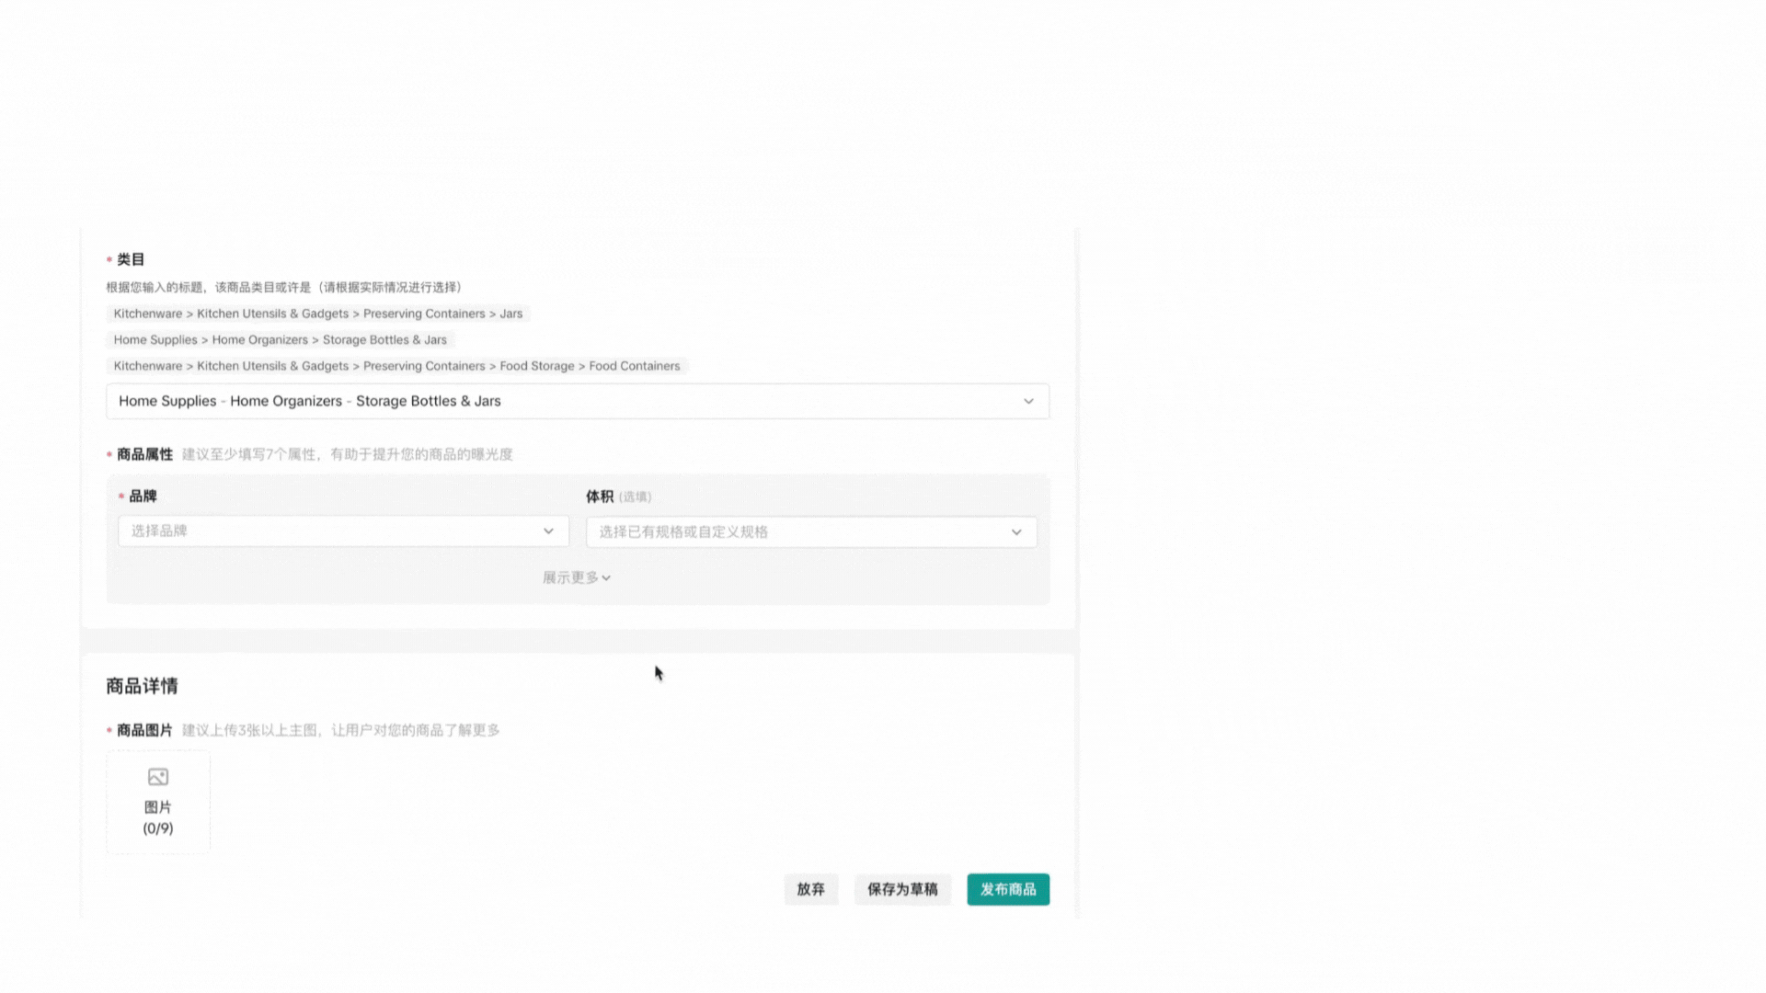This screenshot has width=1766, height=993.
Task: Choose suggested category ending in Food Containers
Action: (396, 366)
